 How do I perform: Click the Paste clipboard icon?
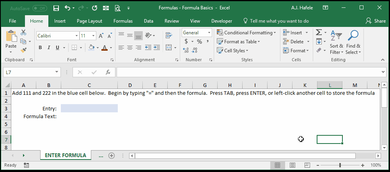[x=11, y=36]
